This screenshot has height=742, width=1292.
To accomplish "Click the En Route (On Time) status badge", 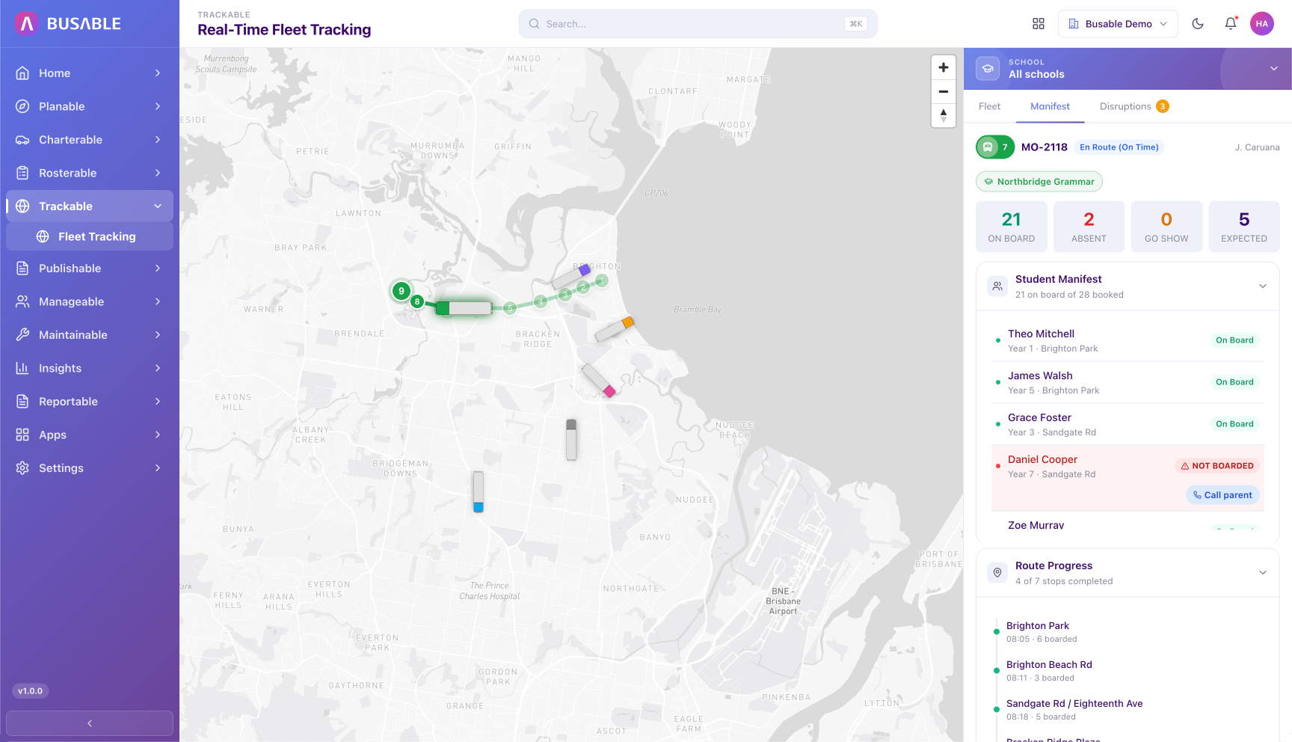I will 1119,147.
